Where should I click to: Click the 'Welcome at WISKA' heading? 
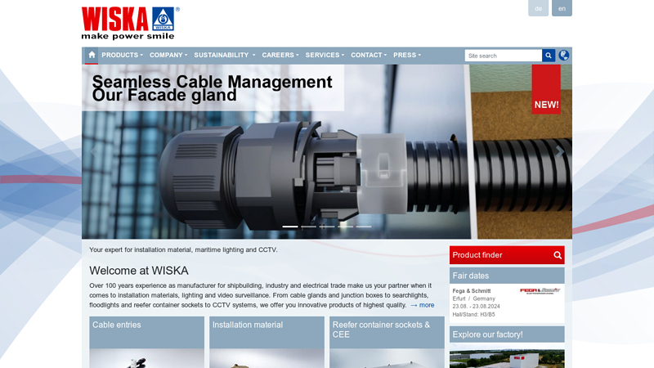139,271
